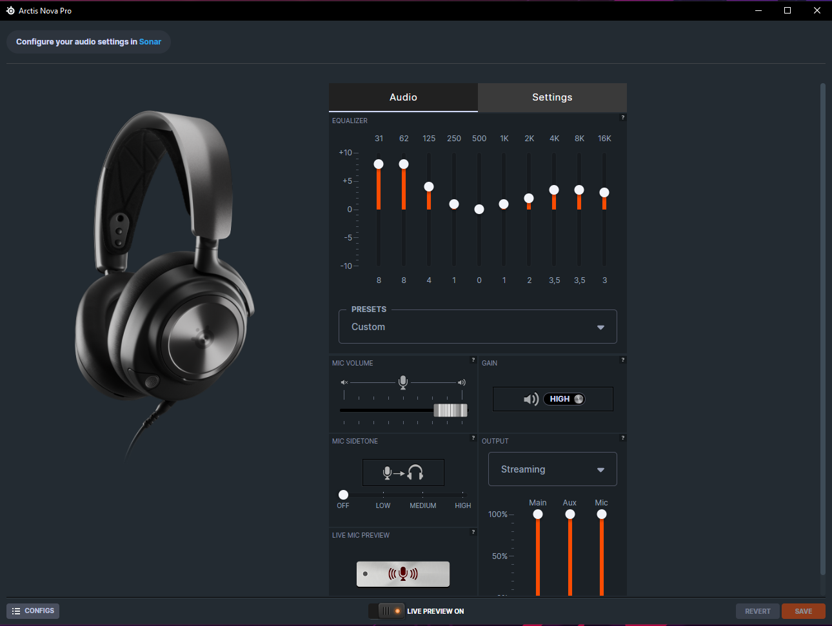Click the Mic Sidetone help question mark
Image resolution: width=832 pixels, height=626 pixels.
(473, 438)
